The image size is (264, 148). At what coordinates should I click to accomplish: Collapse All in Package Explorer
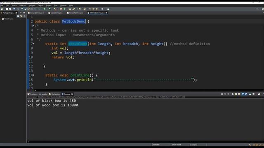18,16
